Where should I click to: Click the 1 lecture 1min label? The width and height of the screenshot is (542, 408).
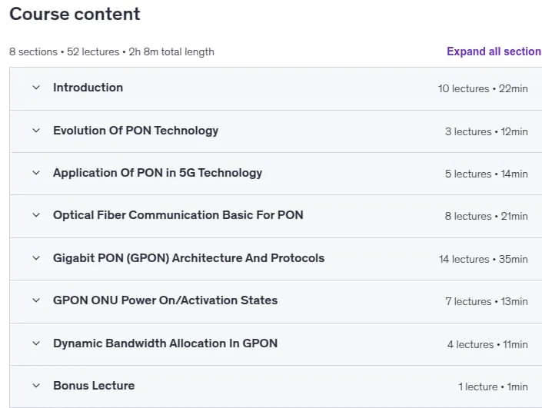[494, 386]
